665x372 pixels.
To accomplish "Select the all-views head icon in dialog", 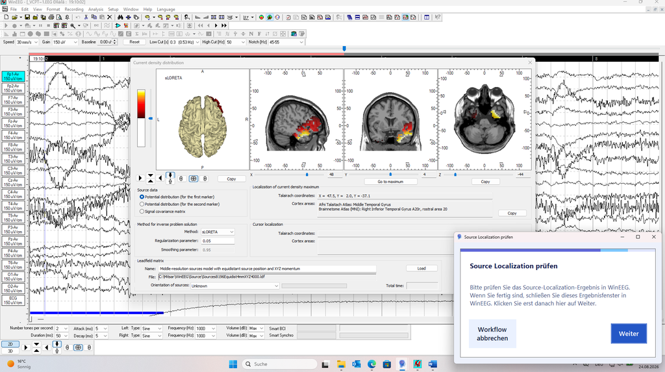I will coord(194,179).
